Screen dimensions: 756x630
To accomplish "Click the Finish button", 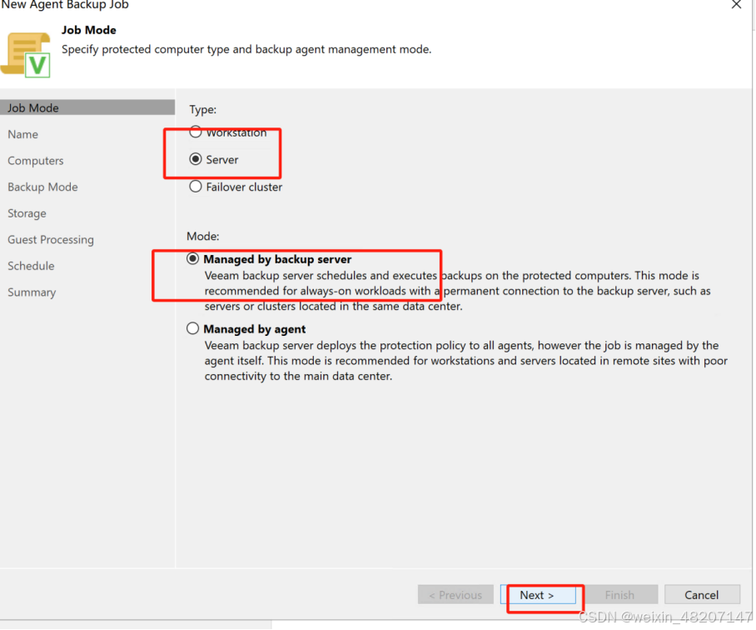I will (x=619, y=595).
